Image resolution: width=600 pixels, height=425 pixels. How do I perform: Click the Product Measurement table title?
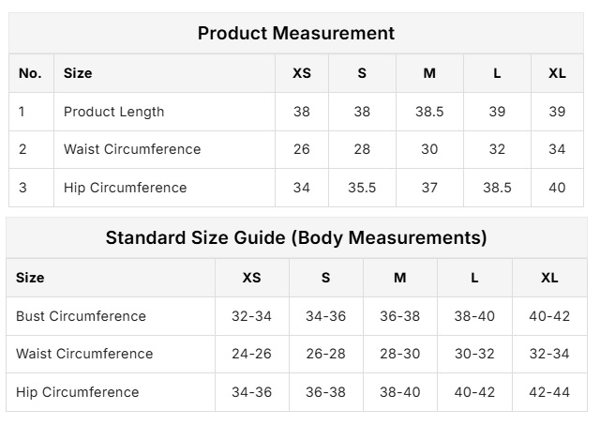click(x=295, y=33)
